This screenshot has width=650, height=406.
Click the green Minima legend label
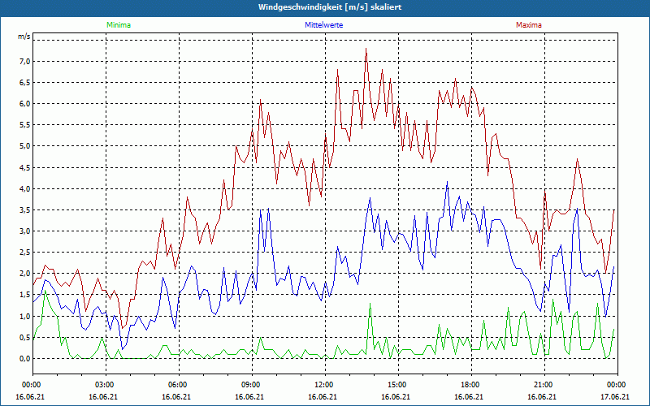[119, 25]
